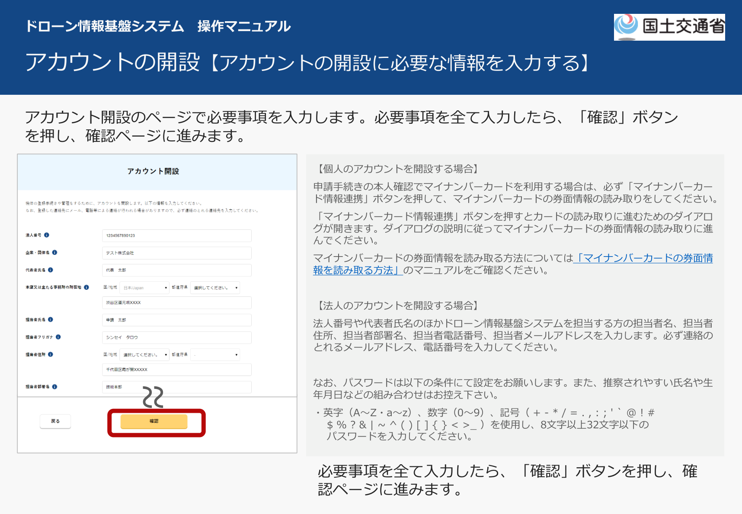The height and width of the screenshot is (514, 742).
Task: Click the info icon beside 企業・団体名
Action: 54,253
